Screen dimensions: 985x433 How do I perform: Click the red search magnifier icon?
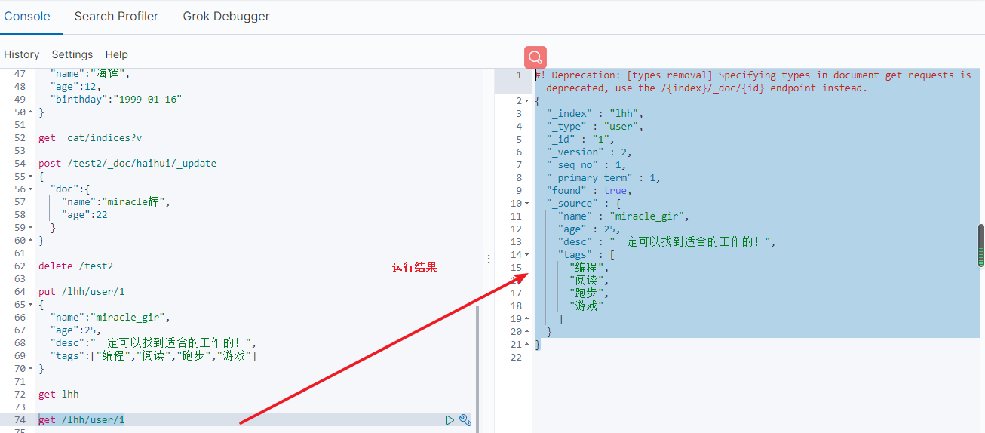(535, 57)
